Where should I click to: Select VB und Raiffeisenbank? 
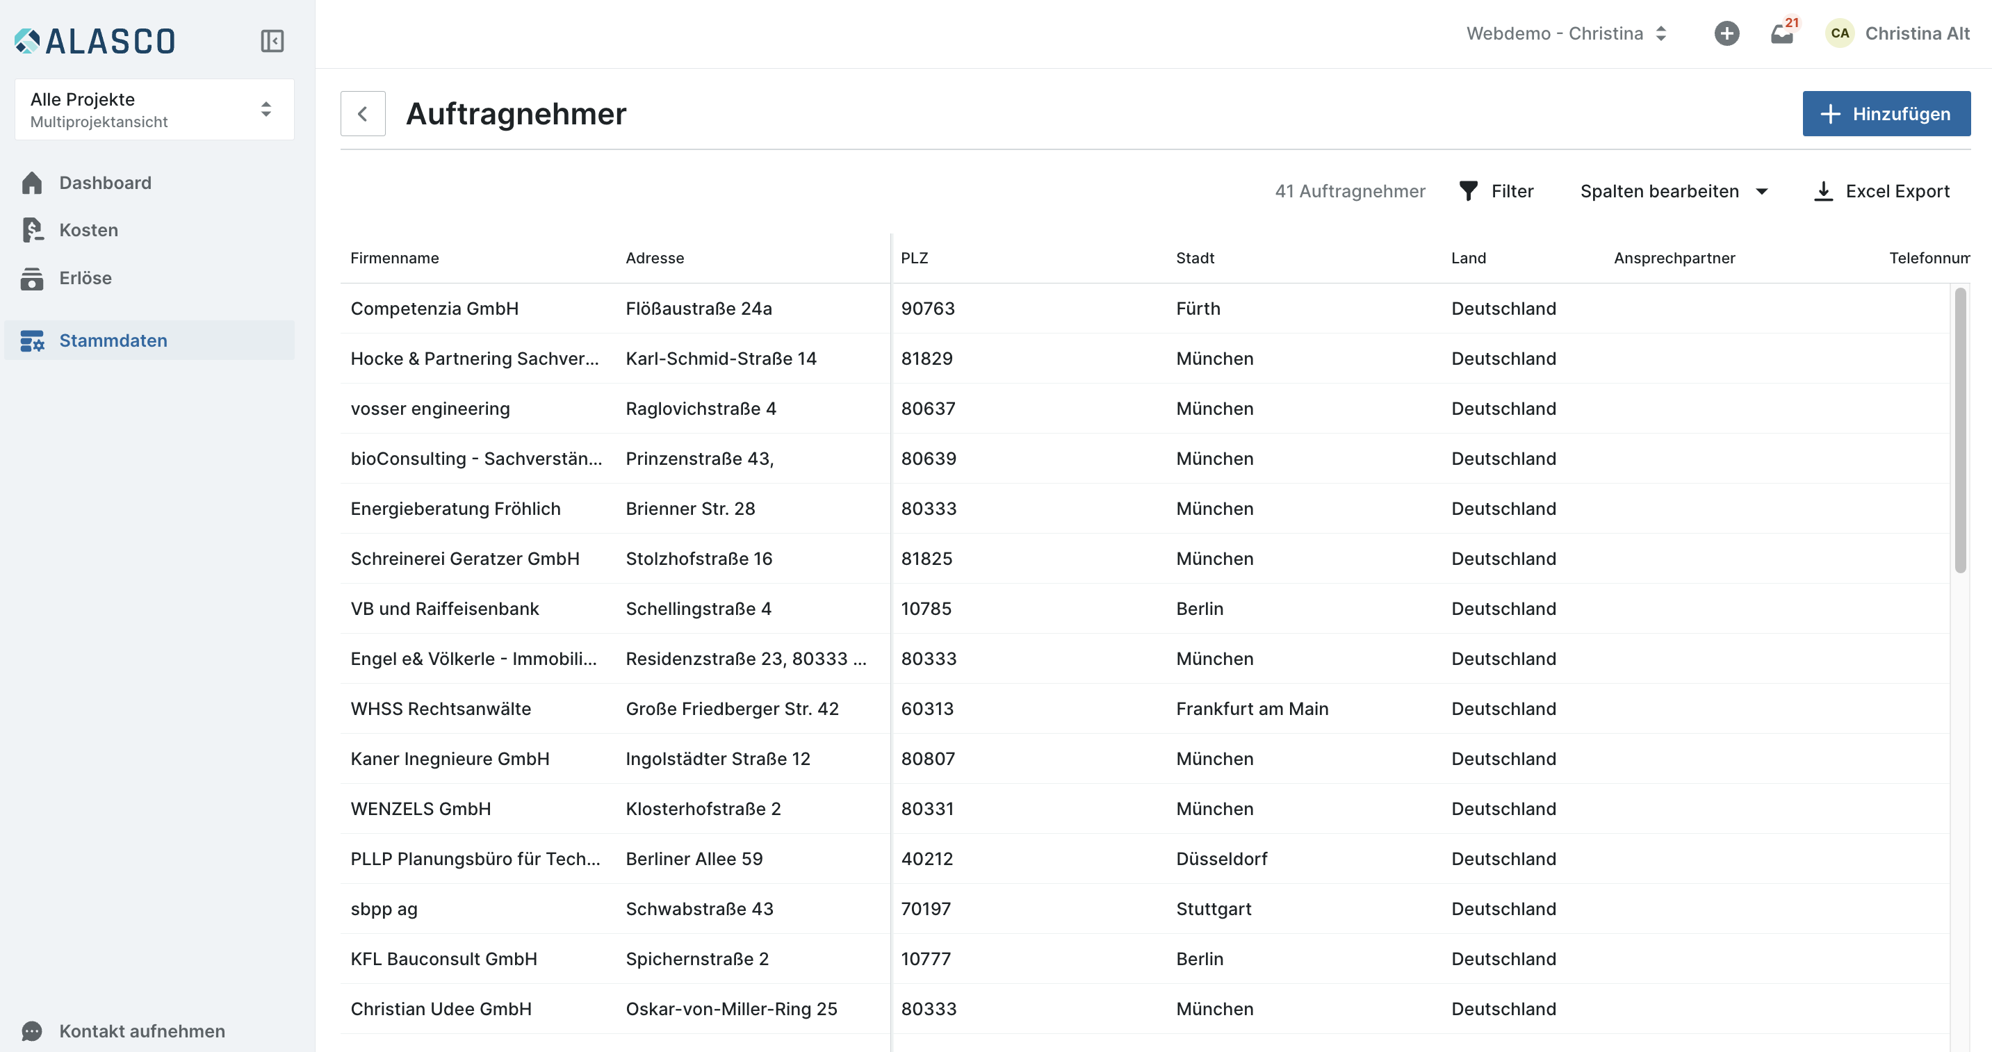445,609
